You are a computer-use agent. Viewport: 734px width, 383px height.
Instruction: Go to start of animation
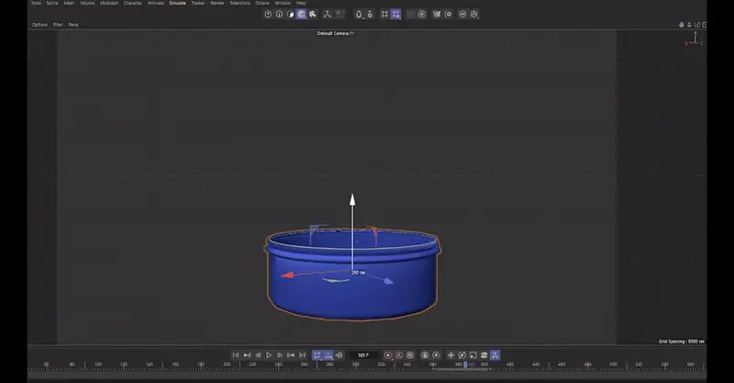(x=236, y=355)
